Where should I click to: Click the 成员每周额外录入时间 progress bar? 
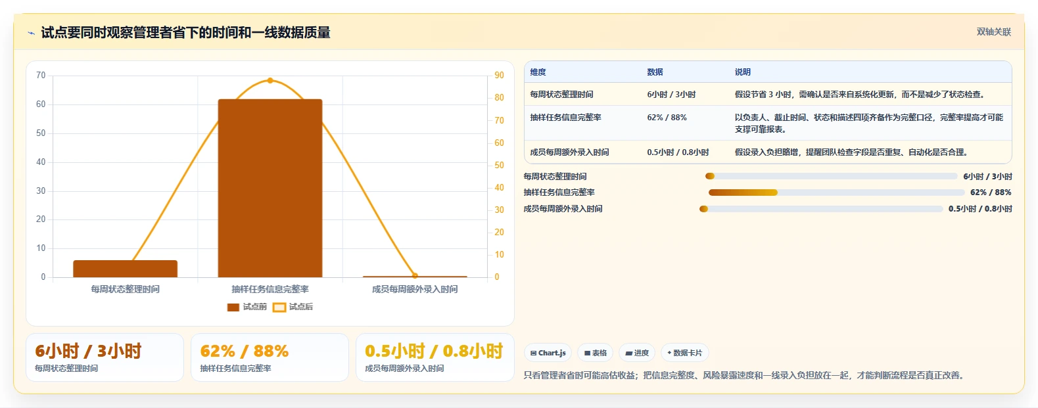[821, 209]
